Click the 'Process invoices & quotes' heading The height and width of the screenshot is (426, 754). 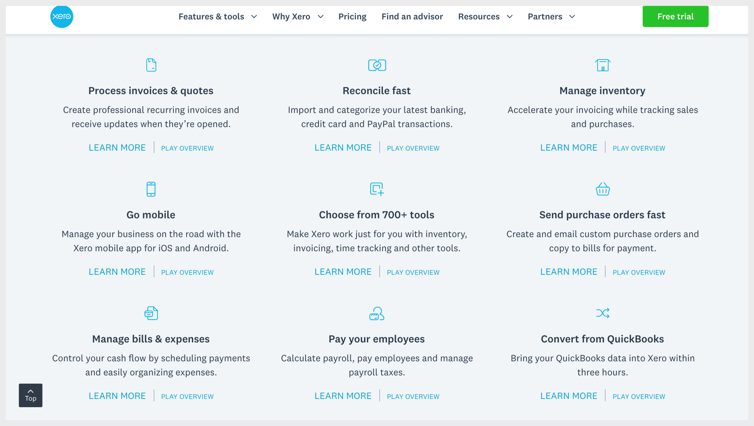pyautogui.click(x=151, y=91)
